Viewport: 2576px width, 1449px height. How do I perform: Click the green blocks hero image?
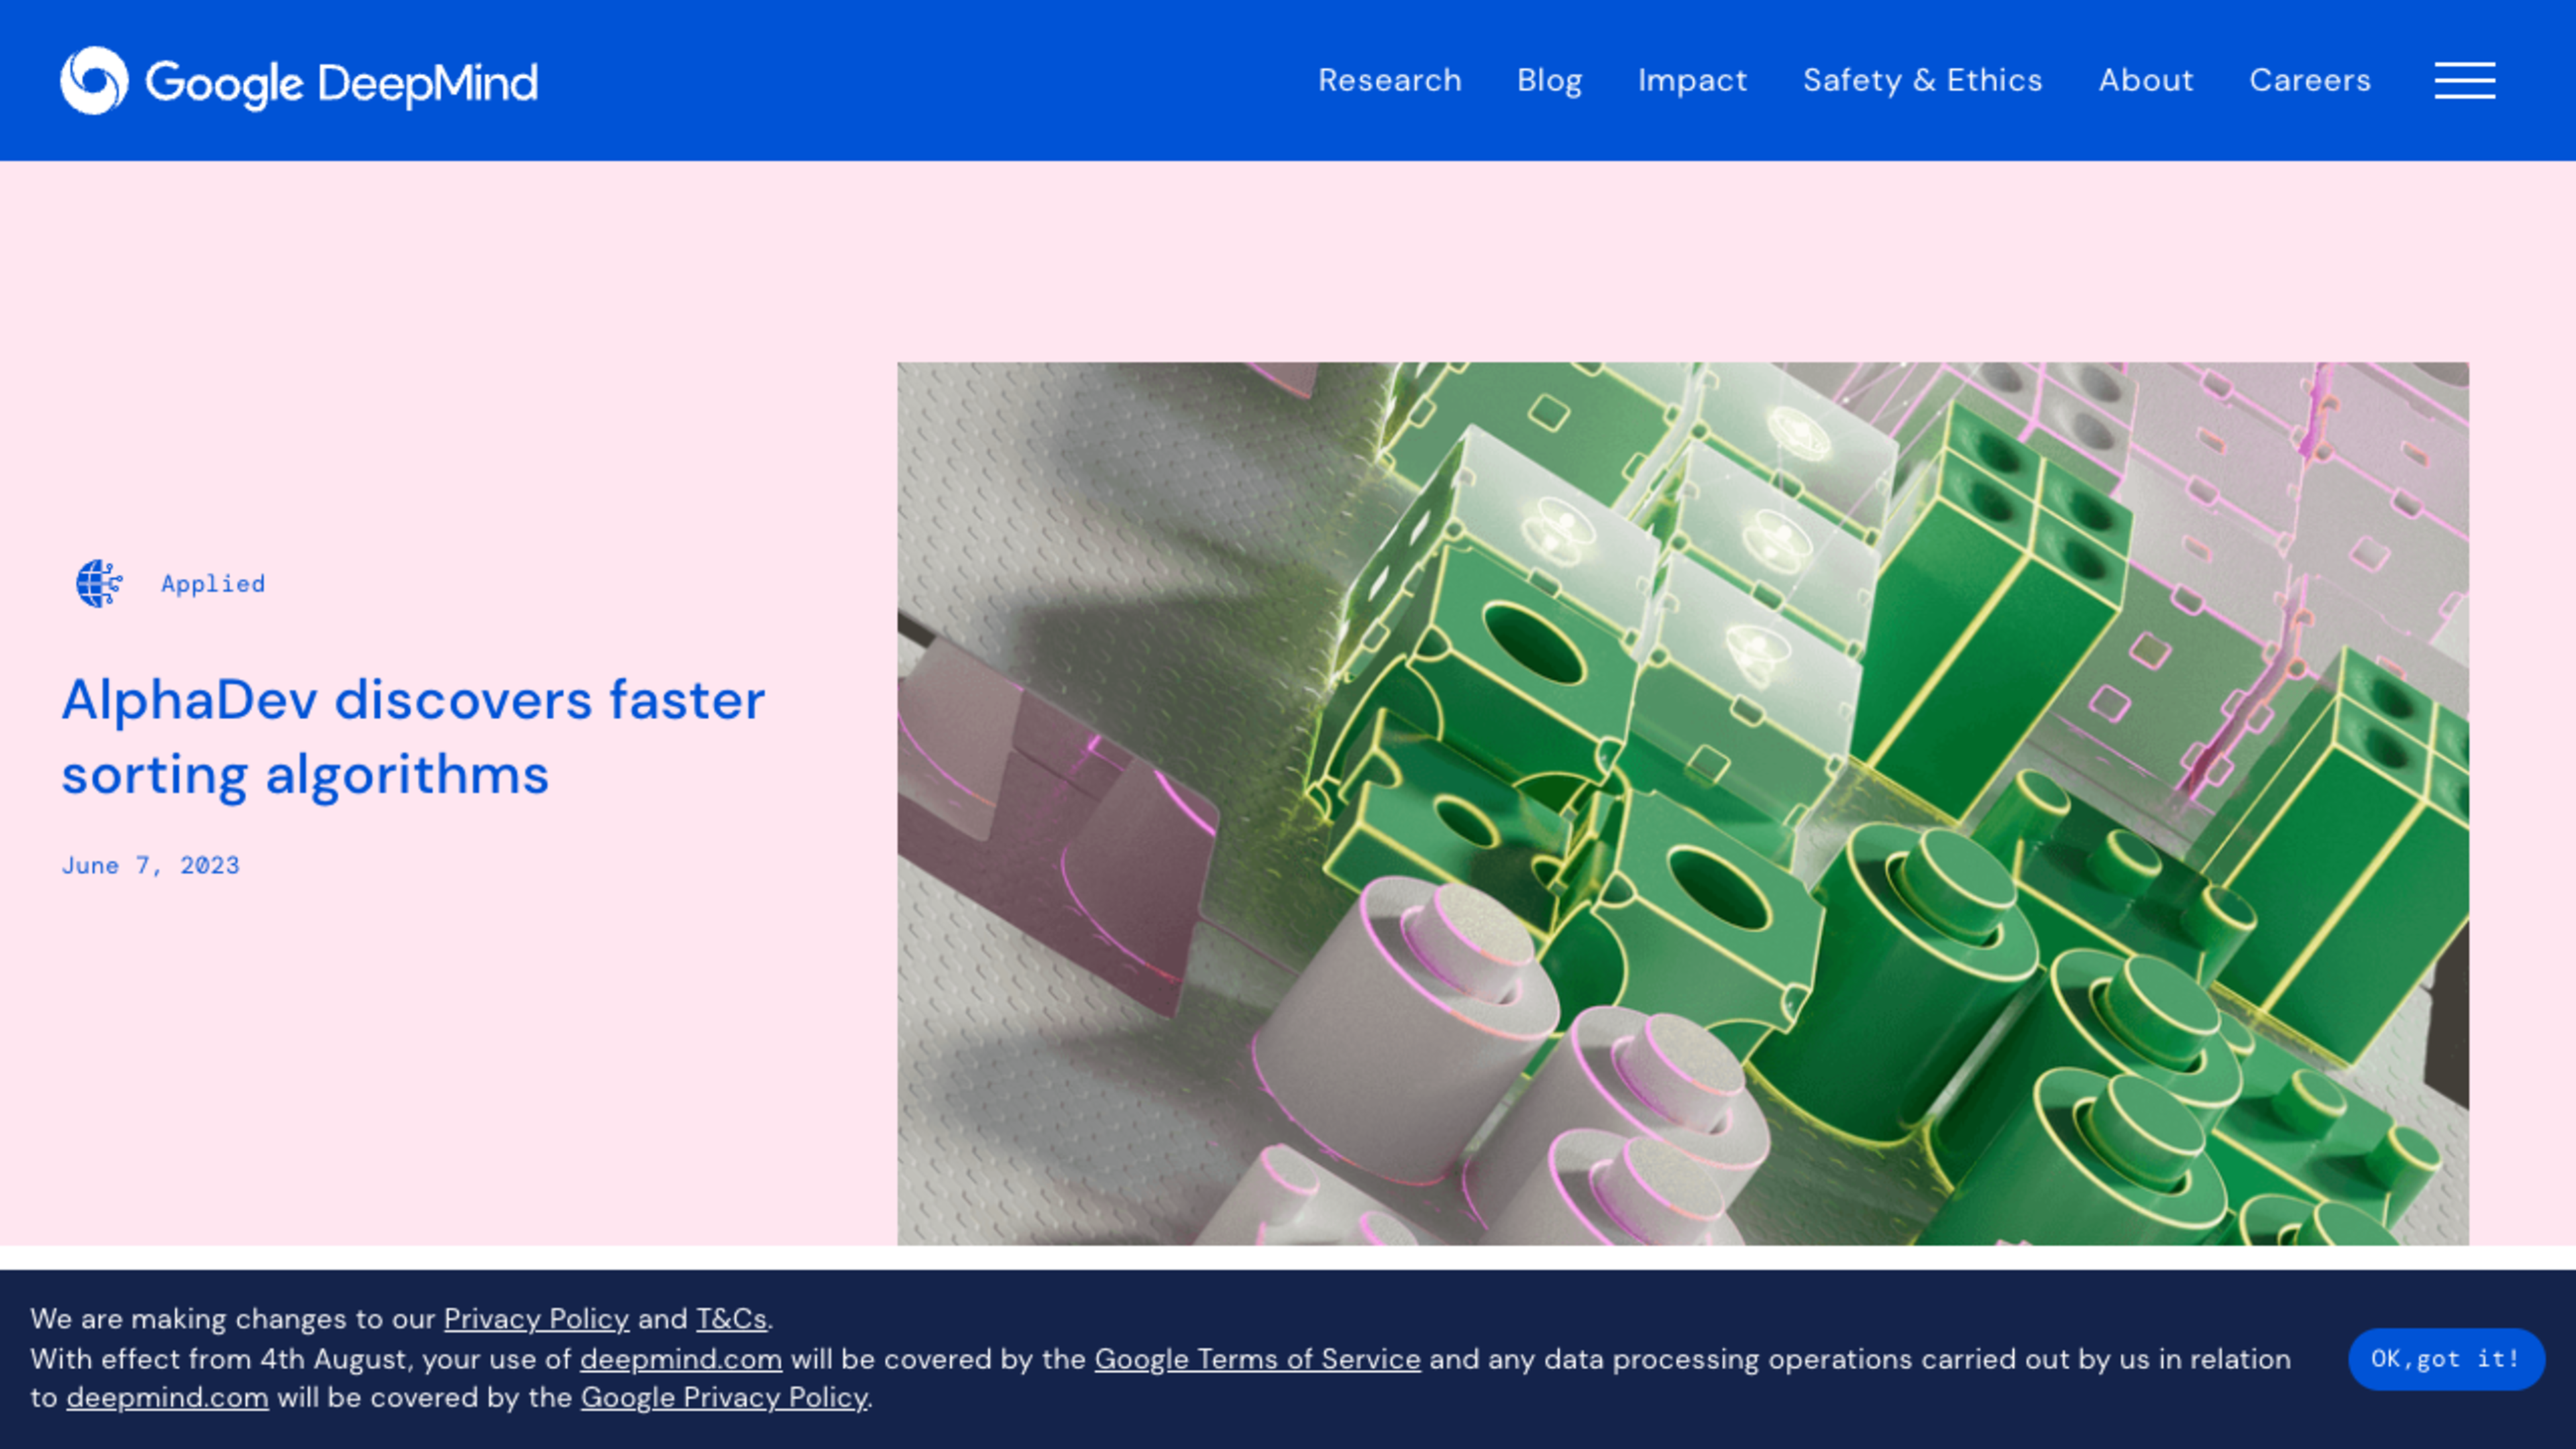(x=1682, y=803)
